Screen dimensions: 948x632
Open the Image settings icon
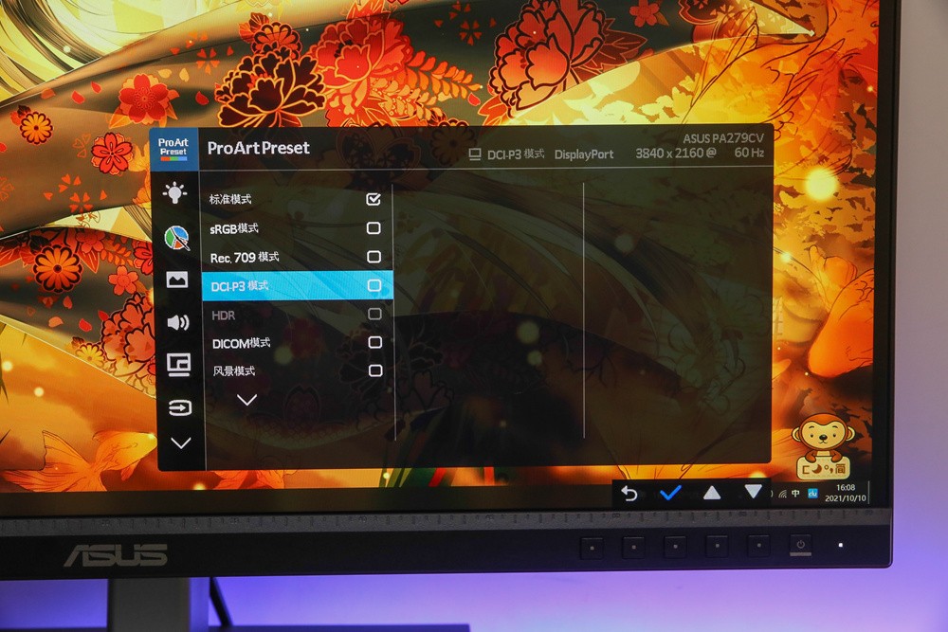click(177, 280)
